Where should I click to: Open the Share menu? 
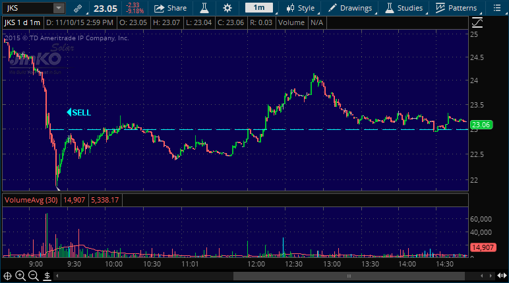170,8
